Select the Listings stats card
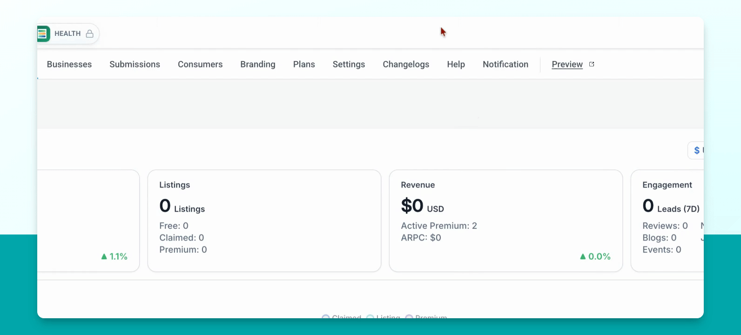The width and height of the screenshot is (741, 335). tap(264, 221)
